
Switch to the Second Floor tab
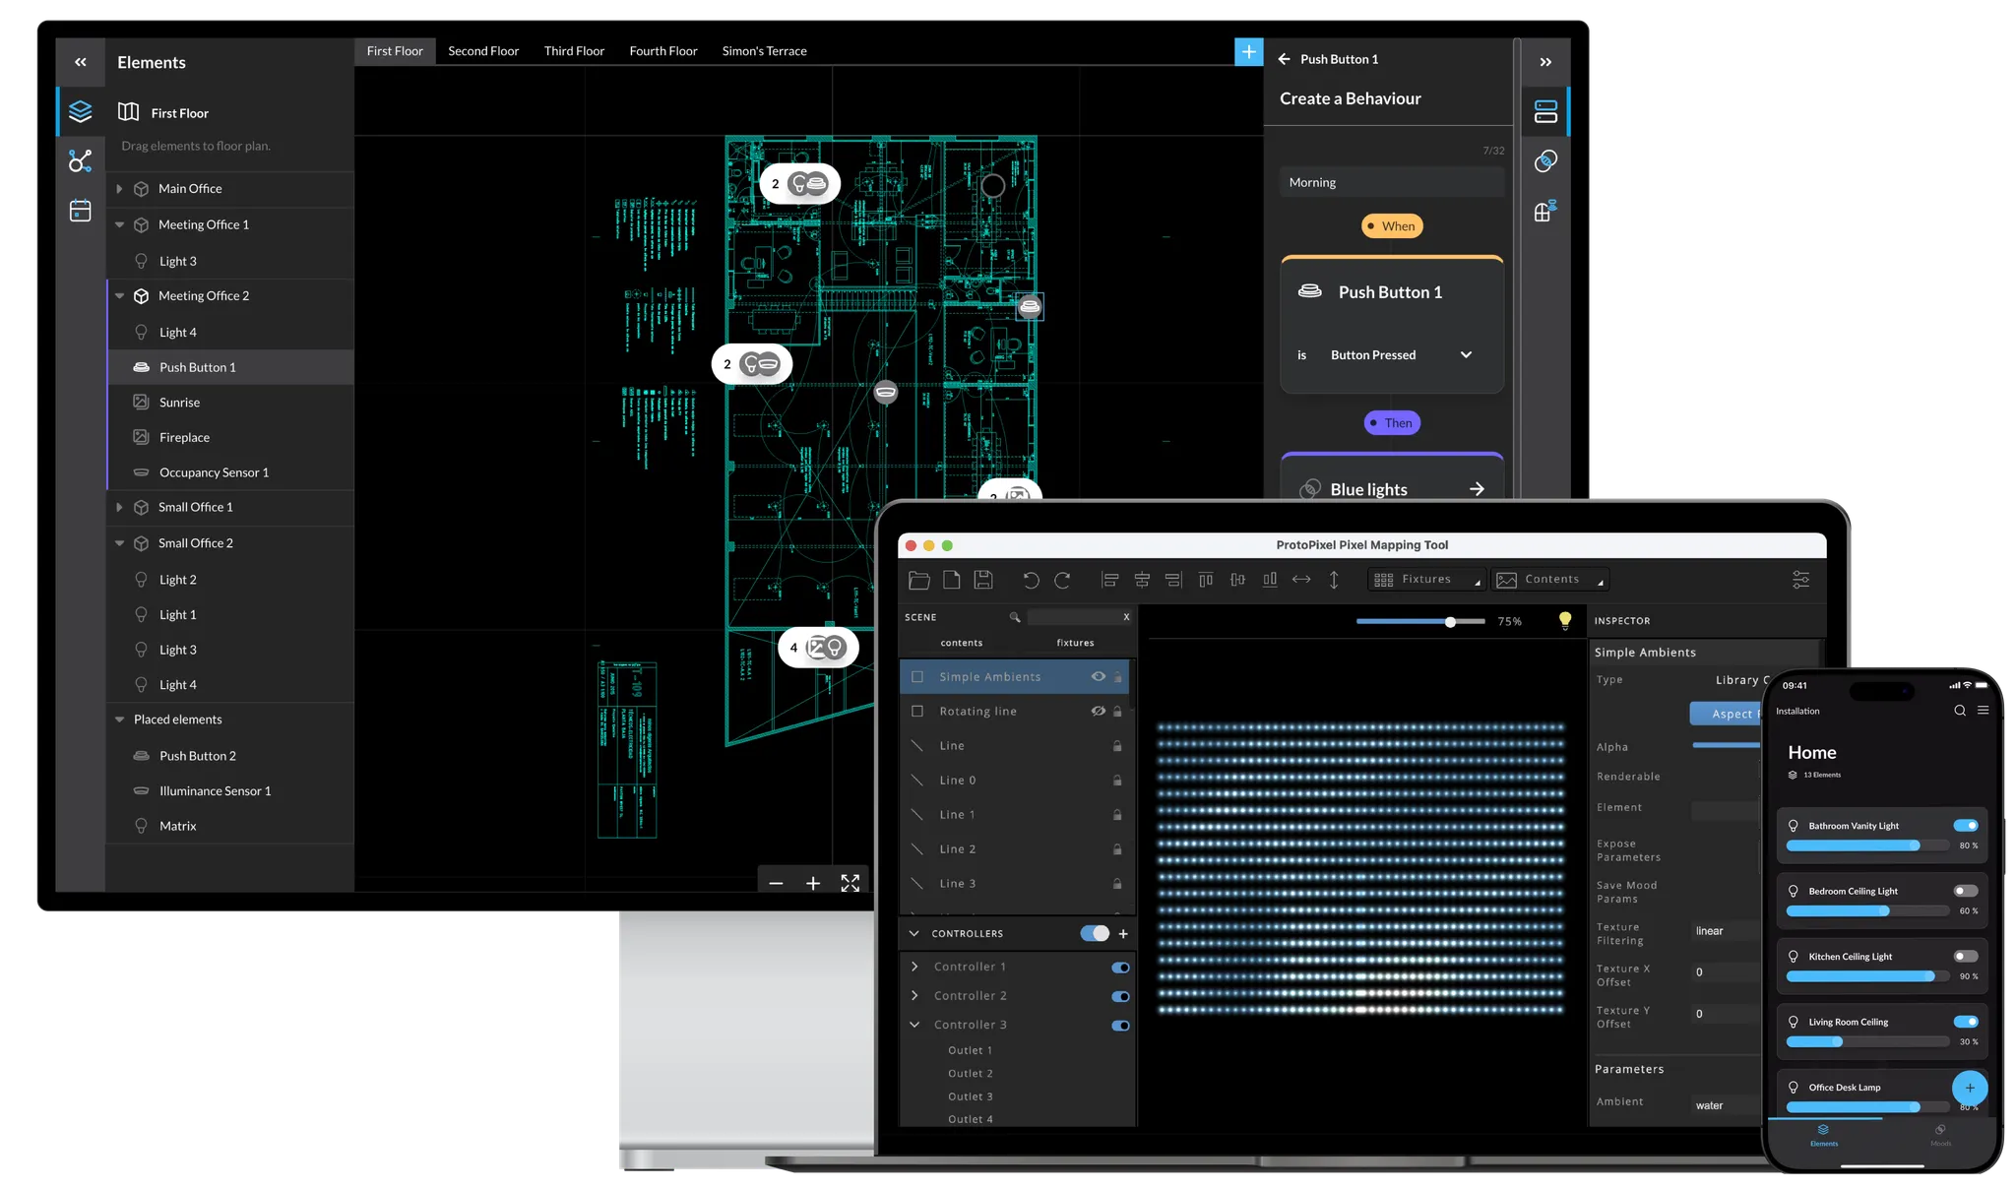(x=482, y=51)
